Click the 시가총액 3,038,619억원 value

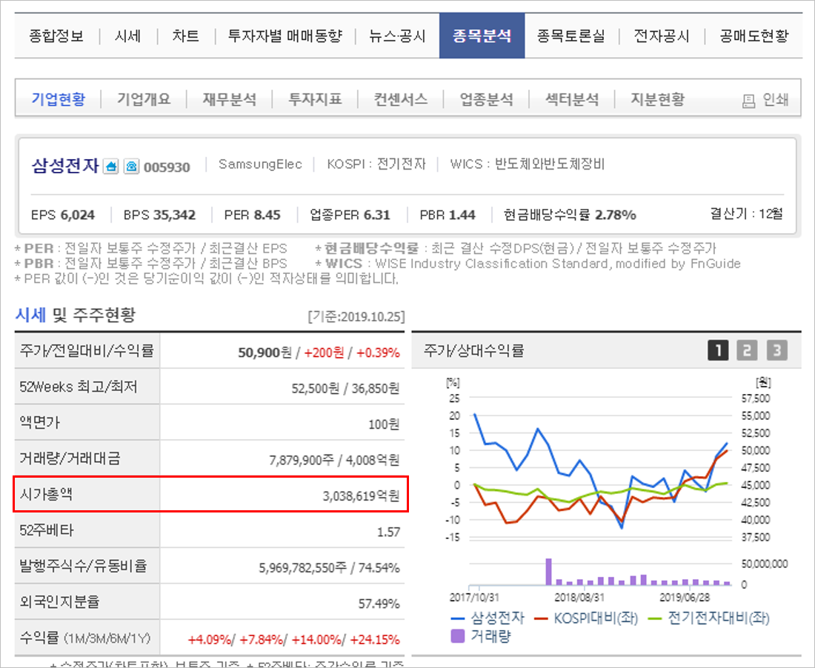361,496
